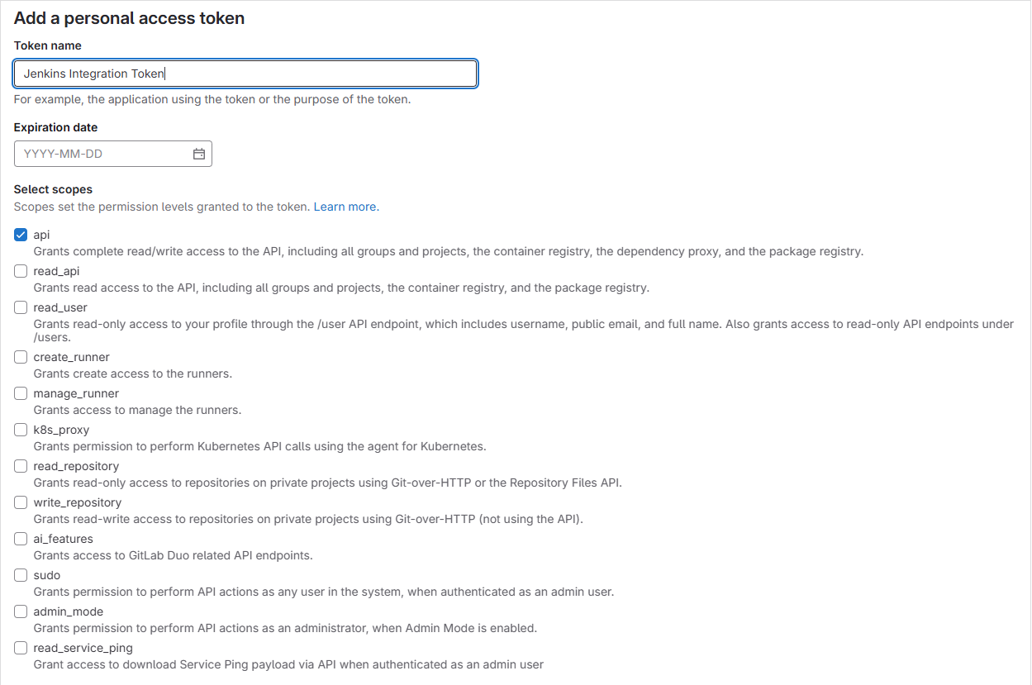Click the Kubernetes API calls description text
This screenshot has width=1032, height=685.
coord(259,446)
